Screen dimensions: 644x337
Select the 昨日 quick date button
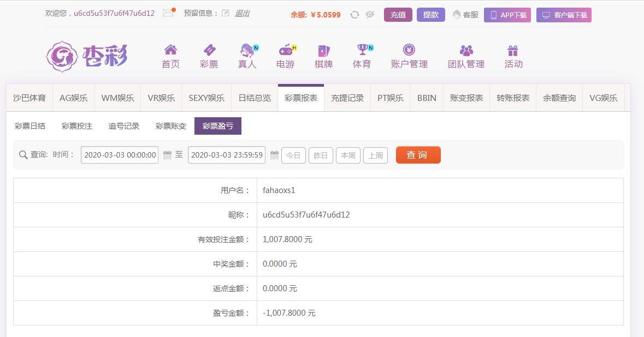pos(321,155)
